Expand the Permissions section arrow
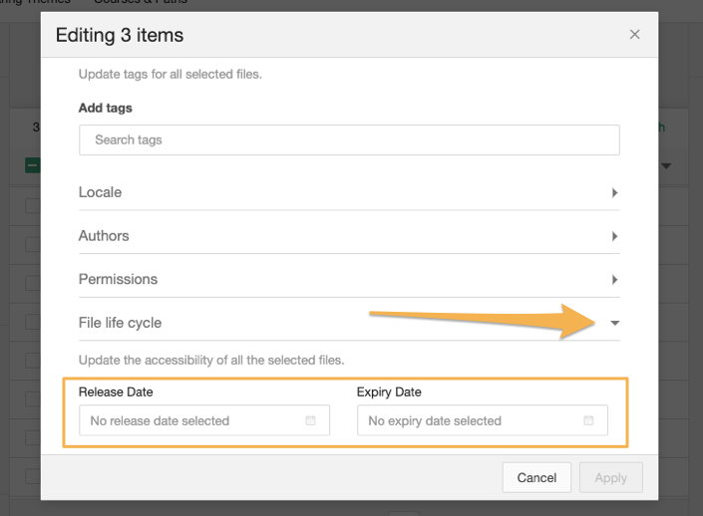703x516 pixels. [614, 280]
